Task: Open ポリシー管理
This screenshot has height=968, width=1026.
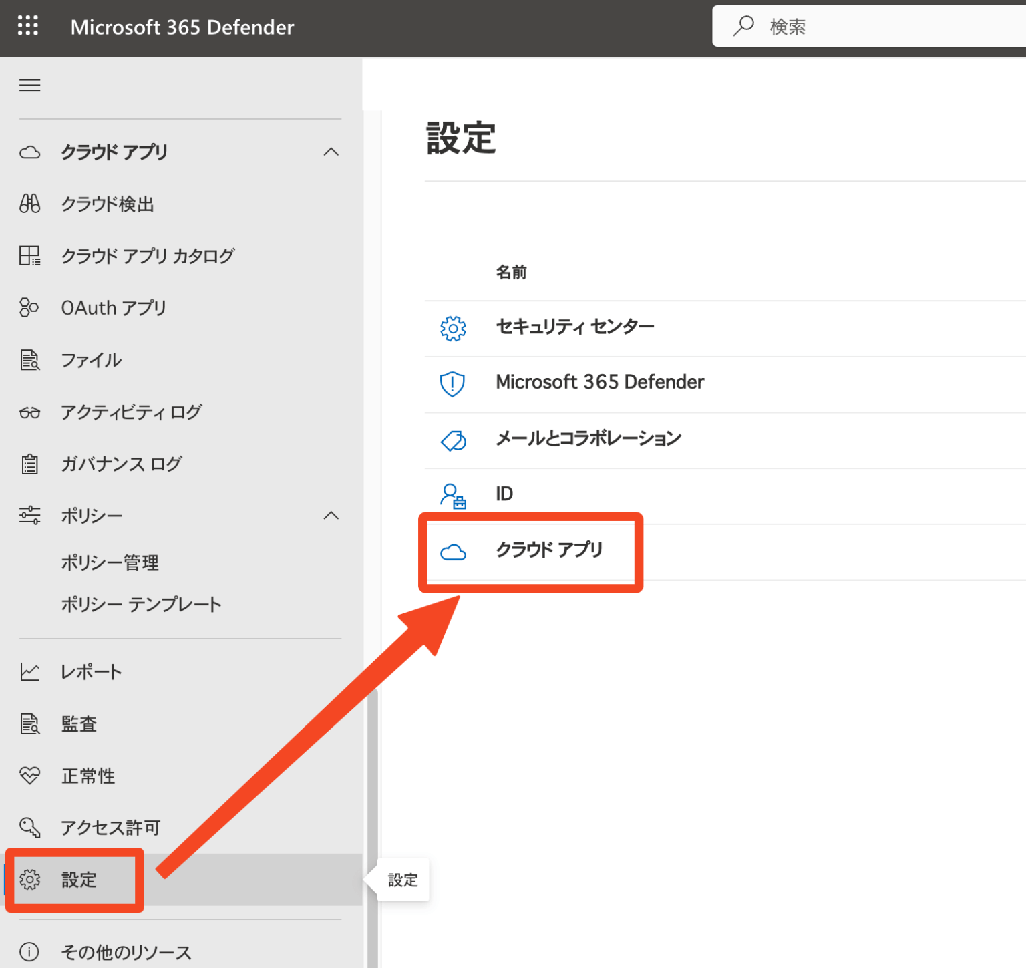Action: click(x=110, y=562)
